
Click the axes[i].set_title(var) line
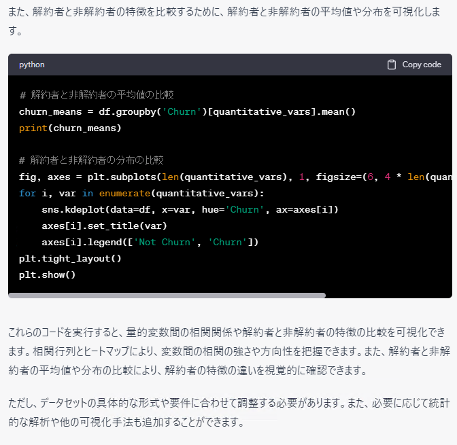104,226
